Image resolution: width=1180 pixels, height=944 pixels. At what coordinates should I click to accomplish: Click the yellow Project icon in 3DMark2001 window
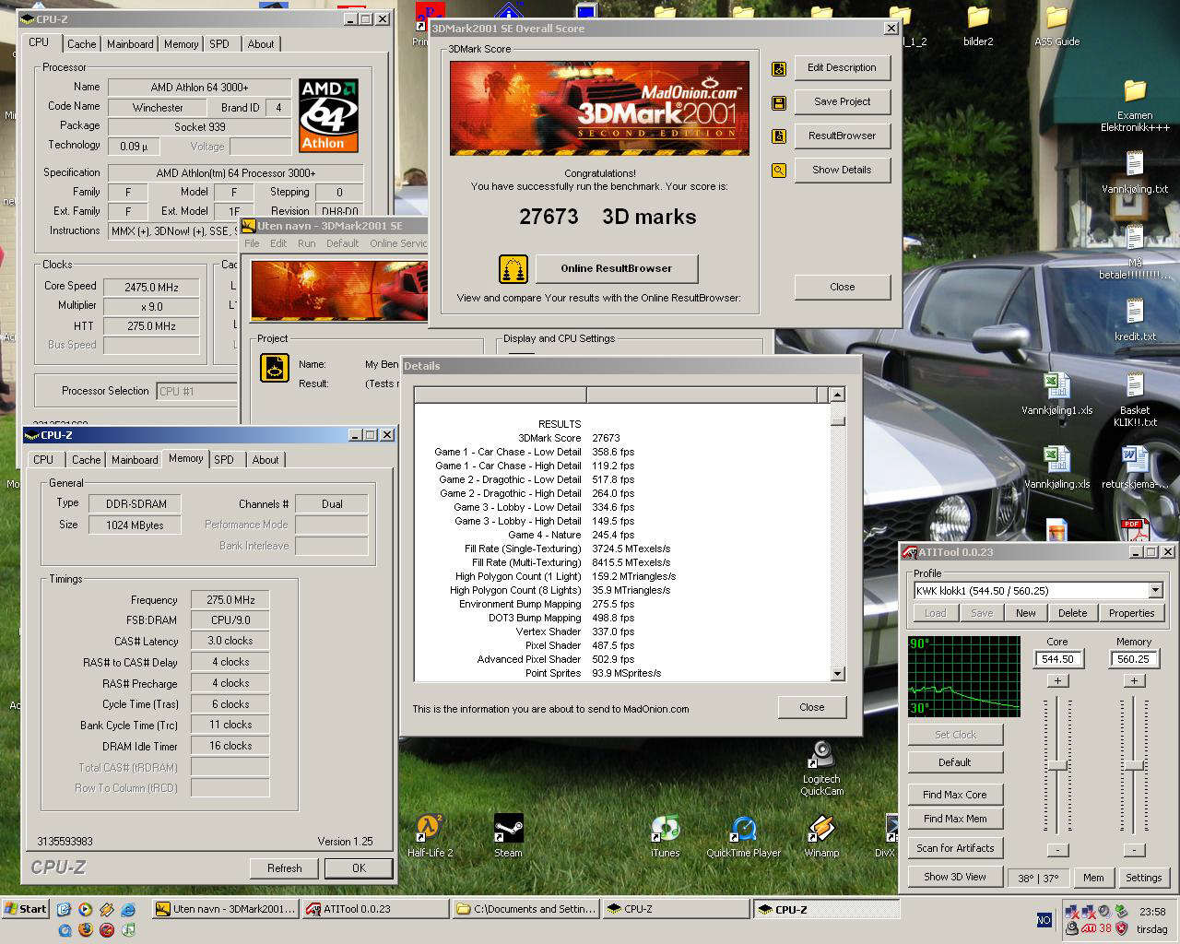(274, 368)
